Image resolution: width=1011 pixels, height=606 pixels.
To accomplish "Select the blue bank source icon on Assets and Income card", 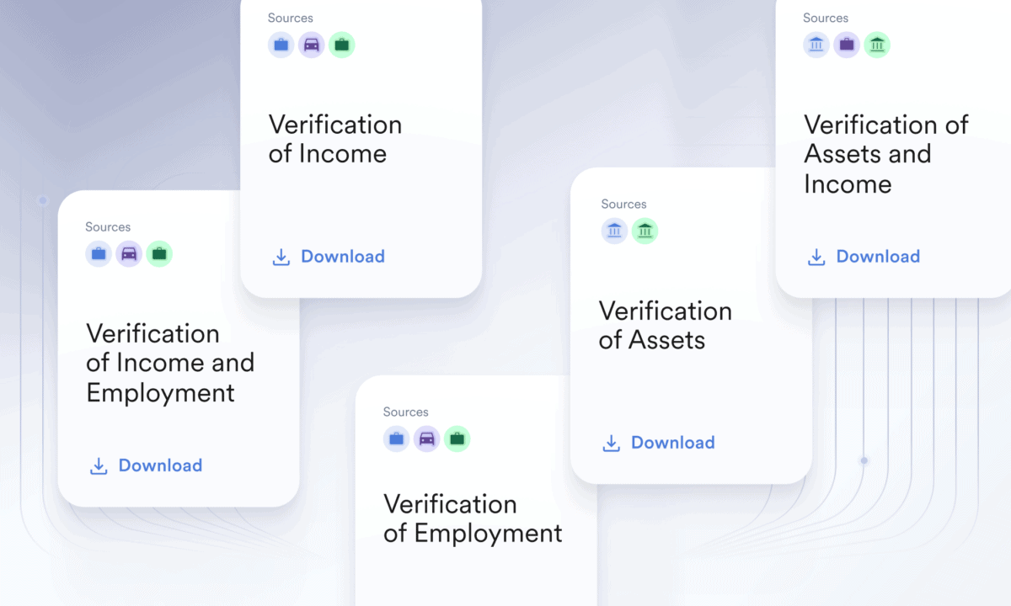I will (x=816, y=45).
